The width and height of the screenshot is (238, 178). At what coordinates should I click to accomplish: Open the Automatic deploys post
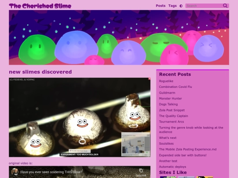coord(173,167)
